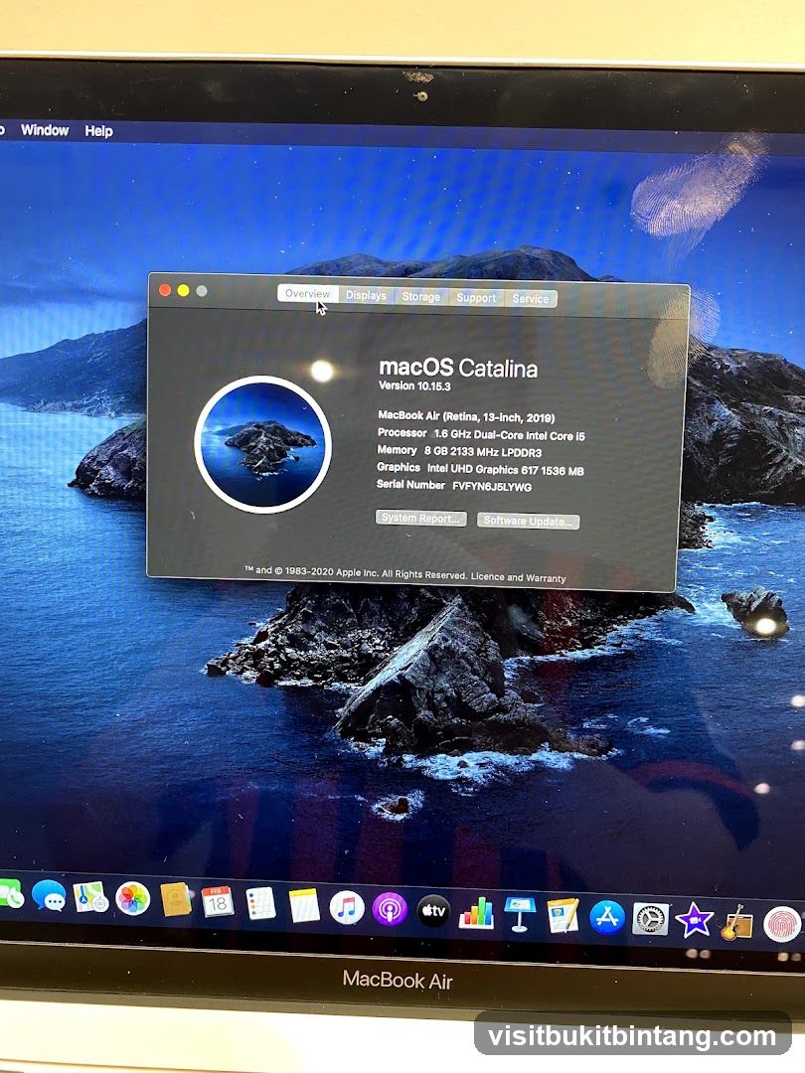Open the Notes app in the dock
This screenshot has width=805, height=1073.
point(304,906)
